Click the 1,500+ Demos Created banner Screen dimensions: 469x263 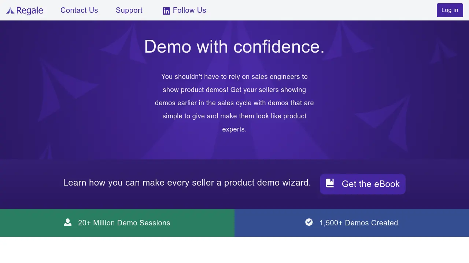tap(351, 223)
